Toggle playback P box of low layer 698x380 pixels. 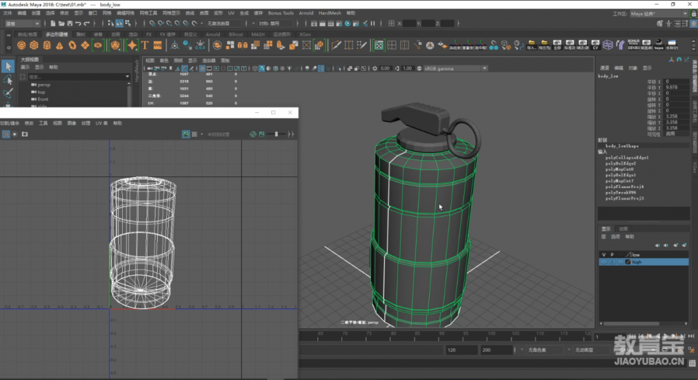[612, 255]
